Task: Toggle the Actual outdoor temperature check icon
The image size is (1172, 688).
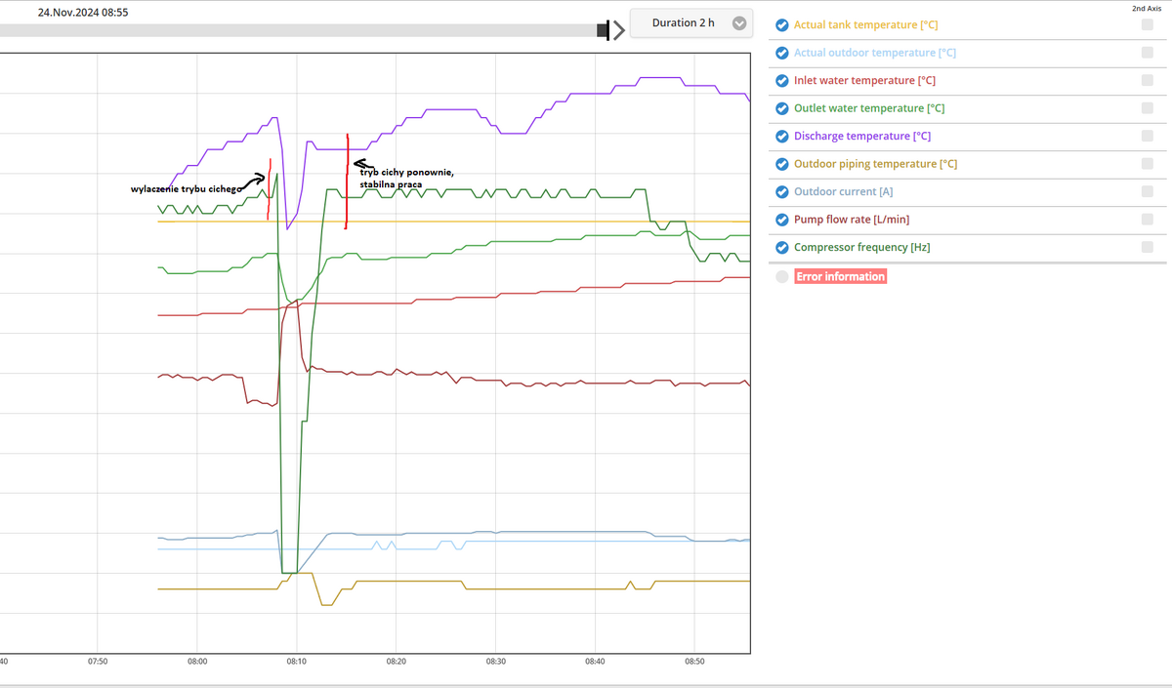Action: 781,53
